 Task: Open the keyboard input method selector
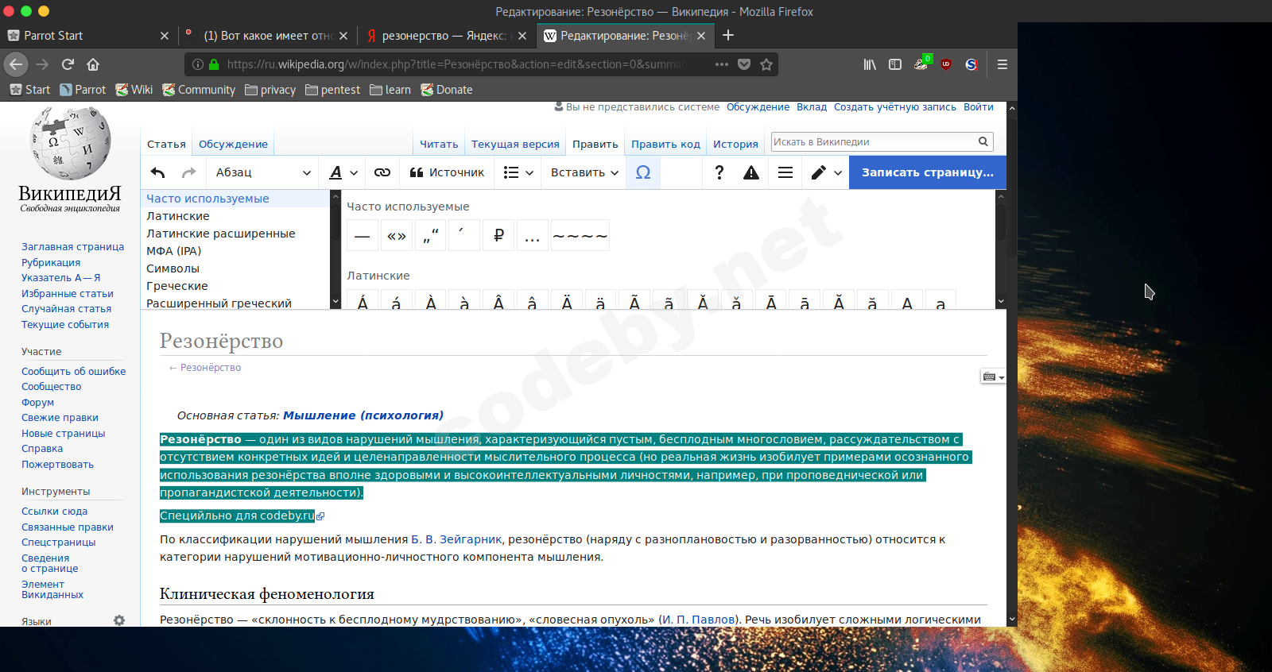coord(993,377)
